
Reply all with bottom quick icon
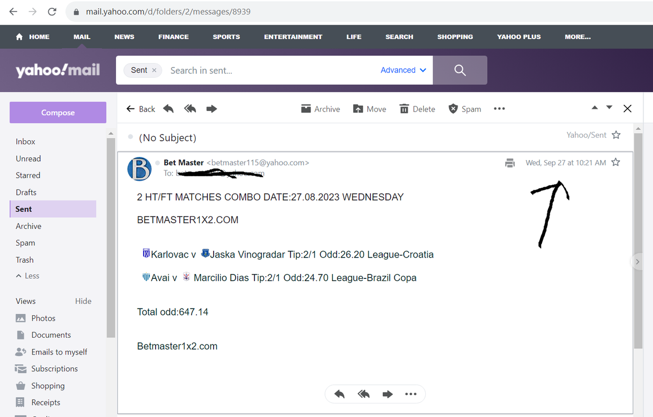[364, 394]
